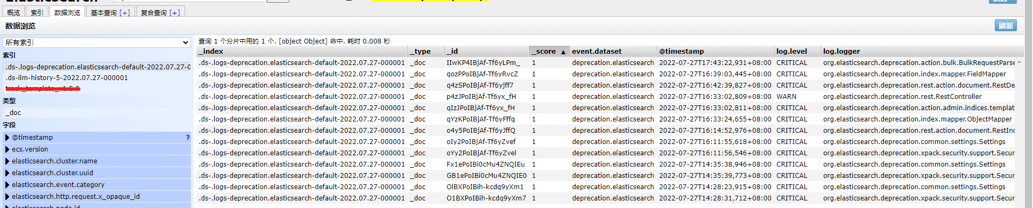The height and width of the screenshot is (208, 1033).
Task: Click the scrollbar up arrow in results table
Action: pyautogui.click(x=1019, y=62)
